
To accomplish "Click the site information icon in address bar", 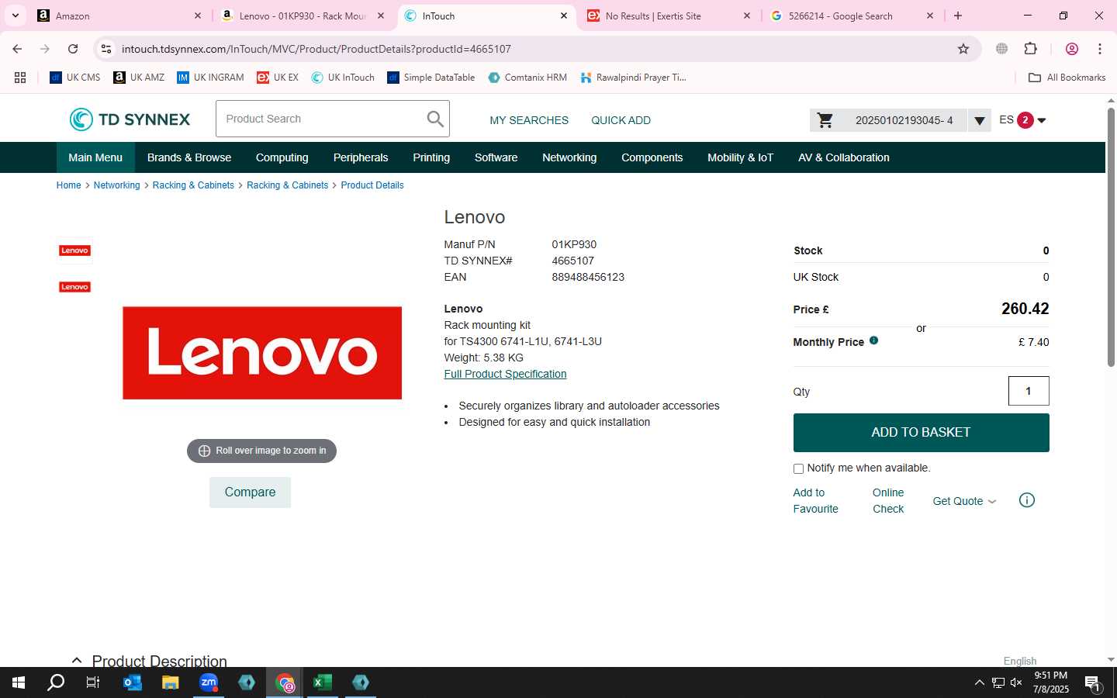I will pos(106,49).
